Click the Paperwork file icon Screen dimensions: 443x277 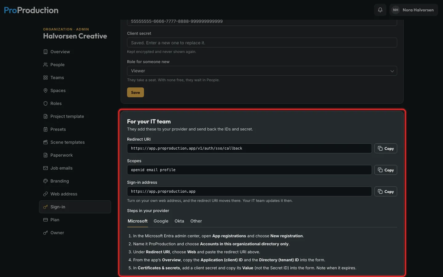(46, 155)
